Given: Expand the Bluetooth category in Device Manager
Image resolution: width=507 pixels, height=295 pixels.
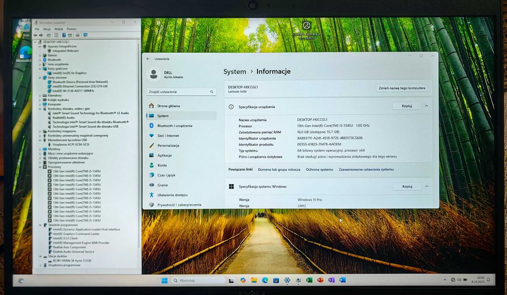Looking at the screenshot, I should (x=40, y=60).
